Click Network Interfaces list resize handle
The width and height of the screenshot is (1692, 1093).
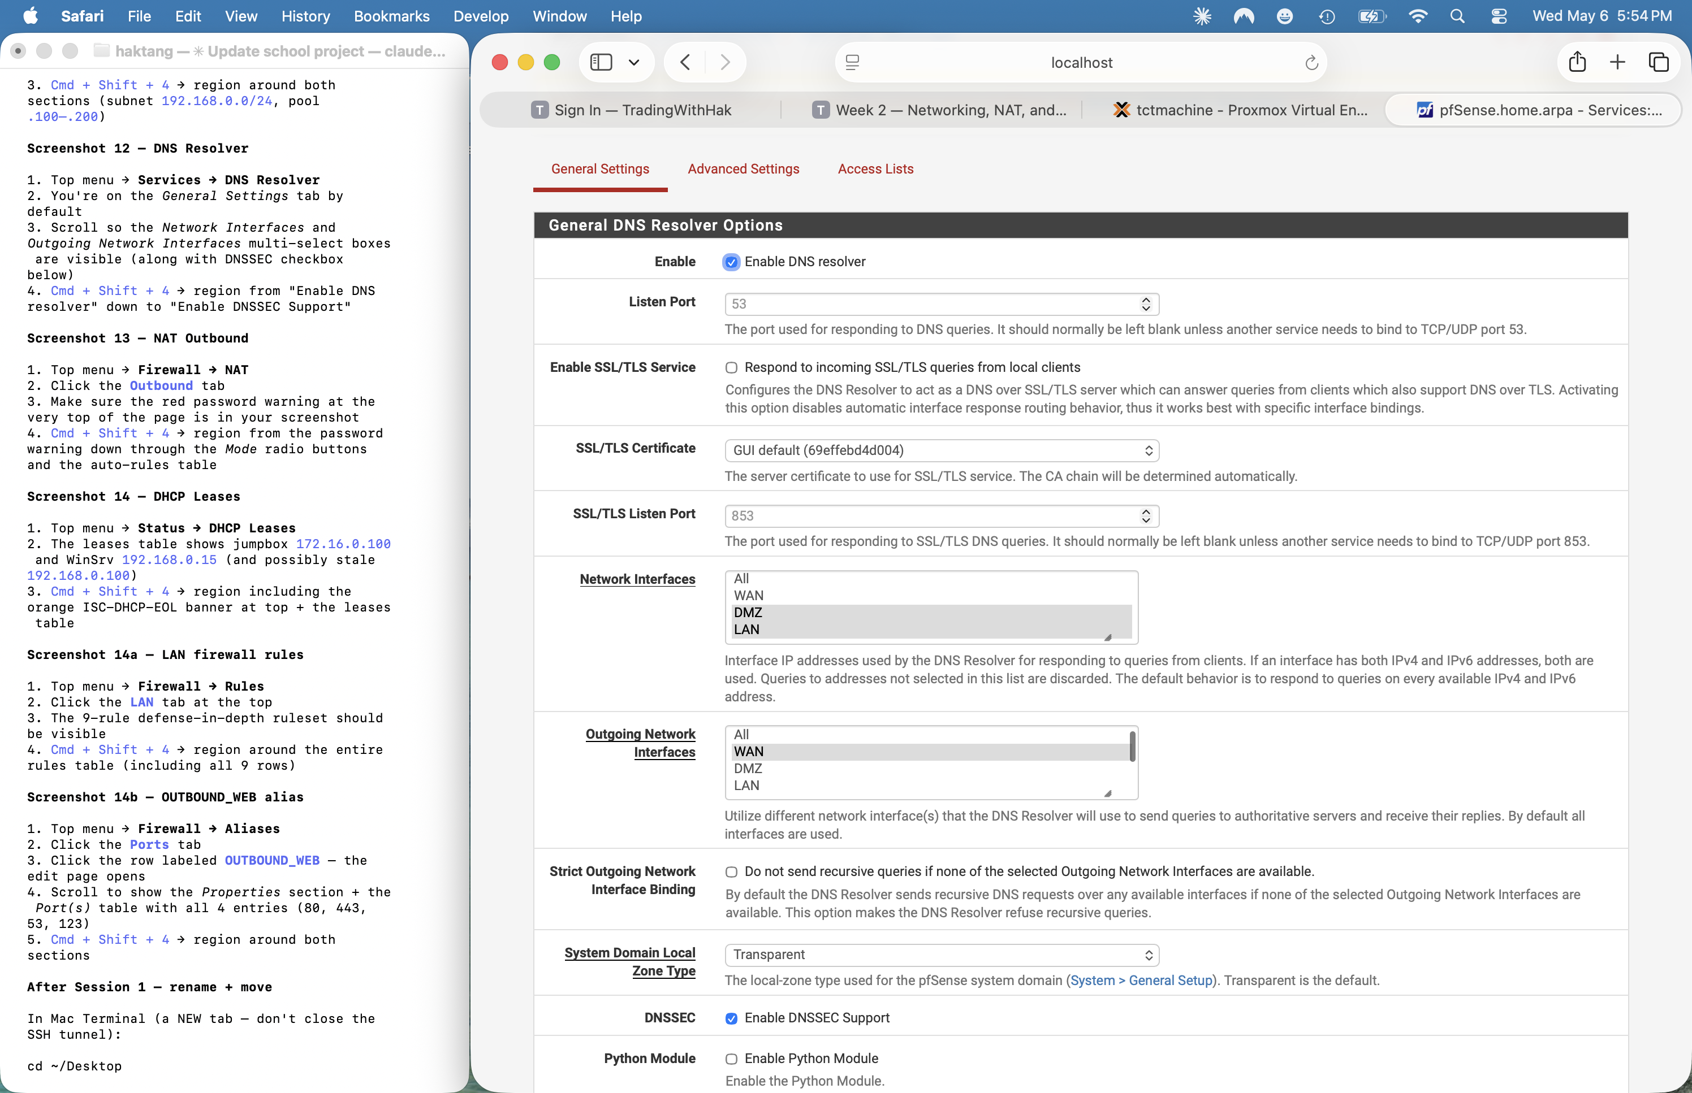1107,637
